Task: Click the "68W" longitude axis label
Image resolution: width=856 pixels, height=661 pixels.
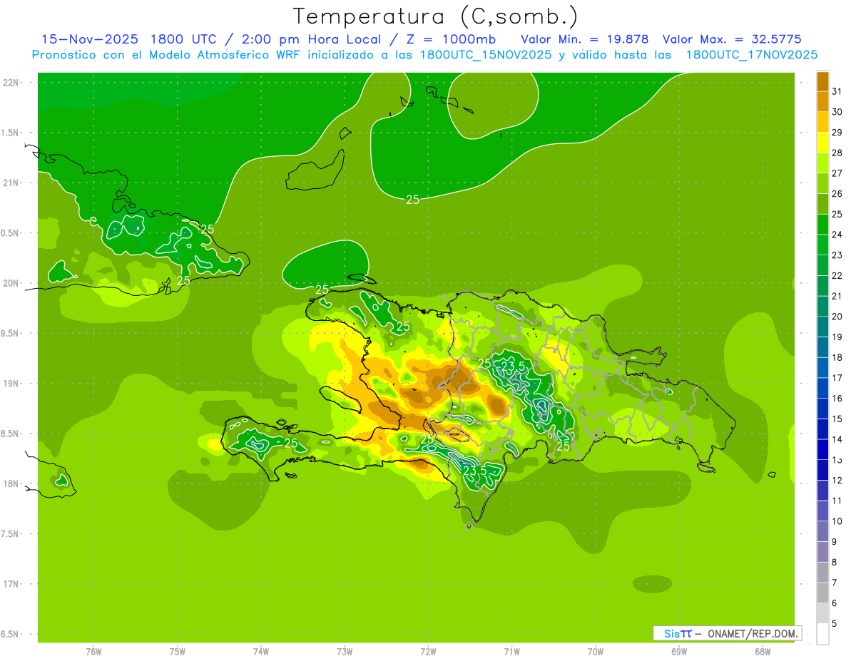Action: tap(763, 652)
